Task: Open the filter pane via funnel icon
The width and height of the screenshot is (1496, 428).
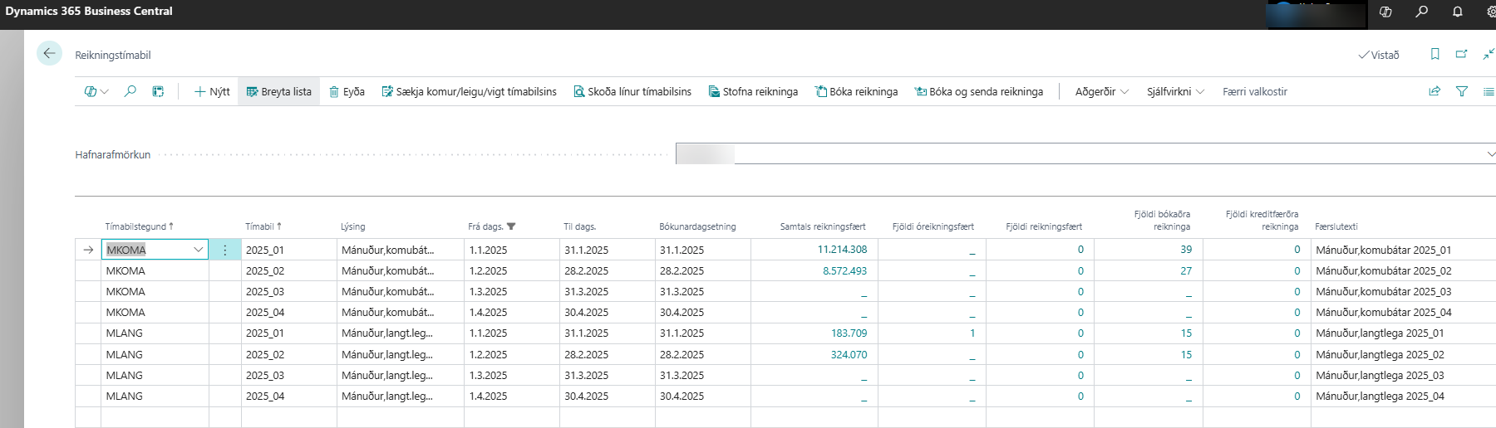Action: [x=1462, y=91]
